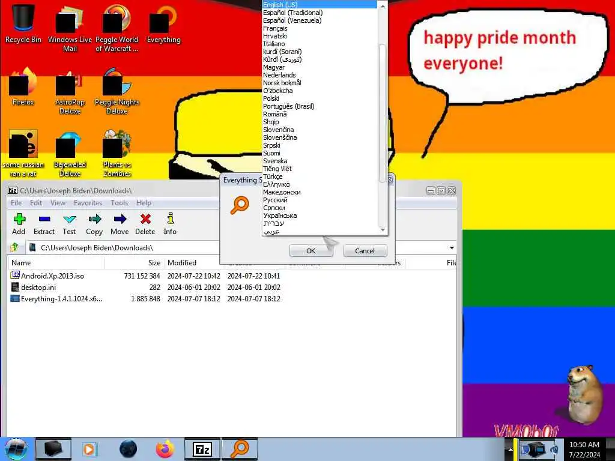Open the Favorites menu in 7-Zip
Screen dimensions: 615x461
tap(88, 203)
